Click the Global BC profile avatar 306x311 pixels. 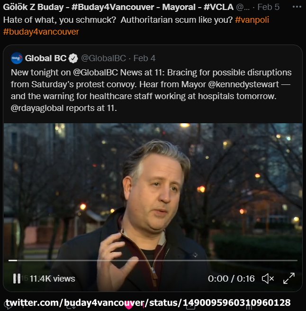click(x=17, y=58)
